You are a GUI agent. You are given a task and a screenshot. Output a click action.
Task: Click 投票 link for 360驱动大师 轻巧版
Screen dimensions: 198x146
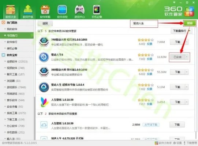[x=150, y=44]
